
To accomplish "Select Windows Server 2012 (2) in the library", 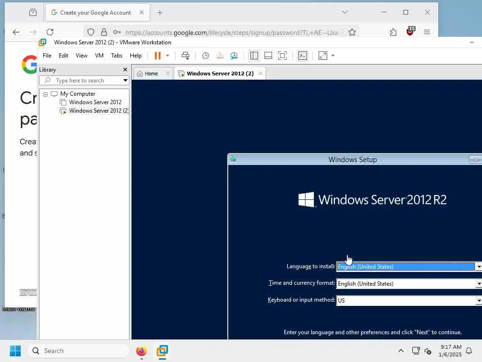I will coord(99,111).
